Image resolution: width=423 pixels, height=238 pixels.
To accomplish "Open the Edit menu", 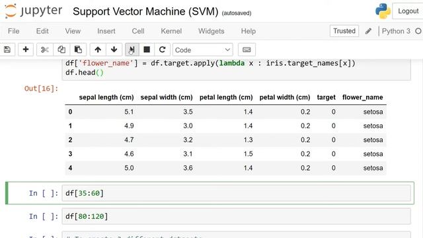I will pyautogui.click(x=42, y=31).
